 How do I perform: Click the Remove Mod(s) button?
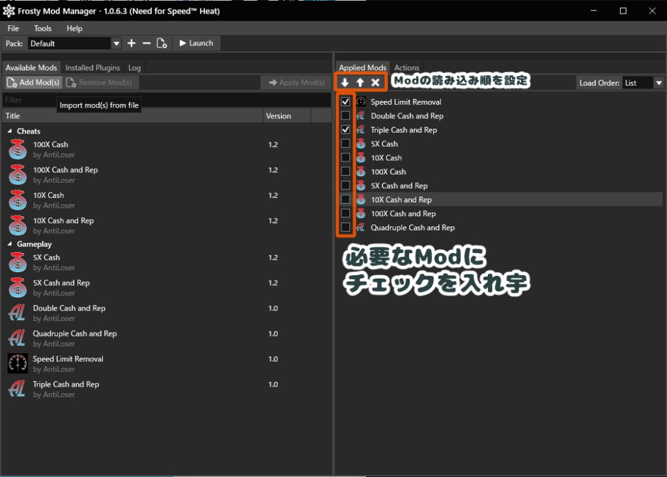(x=100, y=83)
